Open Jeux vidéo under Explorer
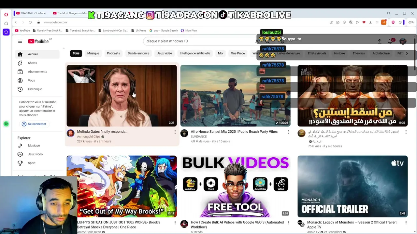This screenshot has height=234, width=417. point(37,154)
